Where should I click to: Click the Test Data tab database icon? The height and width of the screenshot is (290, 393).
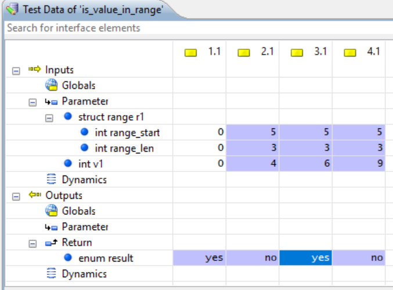pos(12,9)
